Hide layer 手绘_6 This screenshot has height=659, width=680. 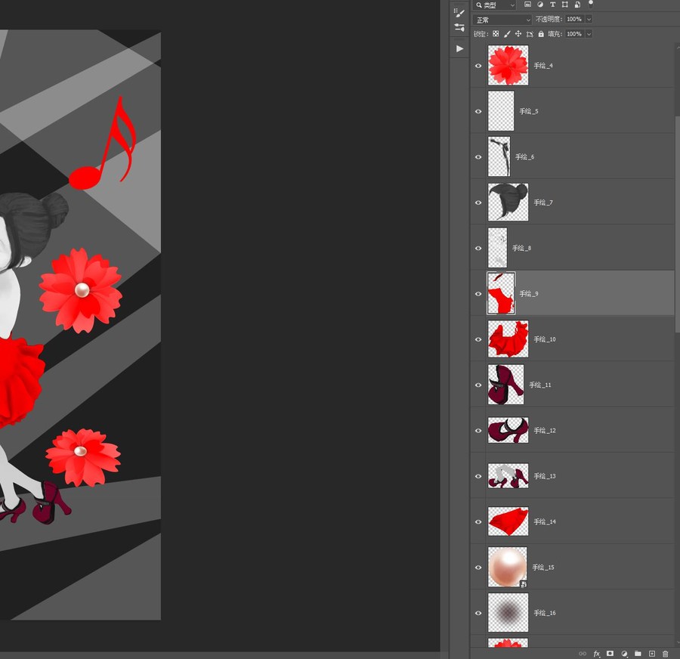click(478, 157)
